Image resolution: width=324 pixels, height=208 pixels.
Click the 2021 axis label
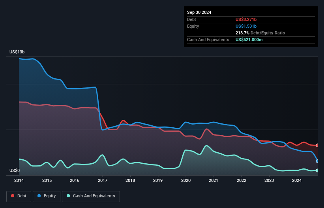[x=214, y=180]
